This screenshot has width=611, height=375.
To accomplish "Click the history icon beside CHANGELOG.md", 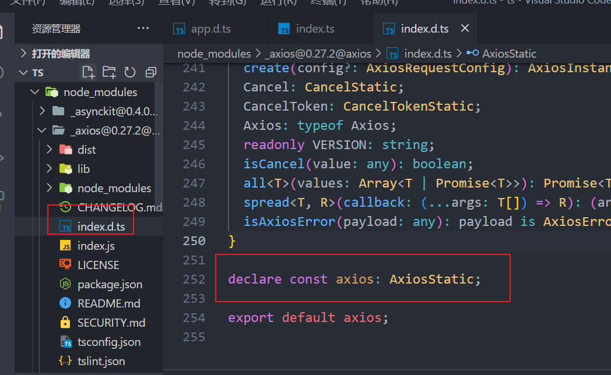I will tap(65, 207).
